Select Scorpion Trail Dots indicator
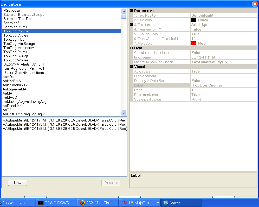259x207 pixels. click(61, 19)
